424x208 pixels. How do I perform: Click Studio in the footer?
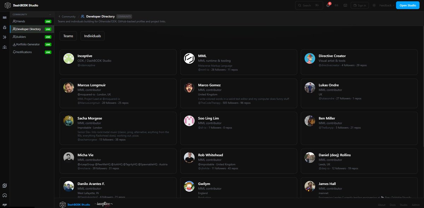pyautogui.click(x=404, y=205)
